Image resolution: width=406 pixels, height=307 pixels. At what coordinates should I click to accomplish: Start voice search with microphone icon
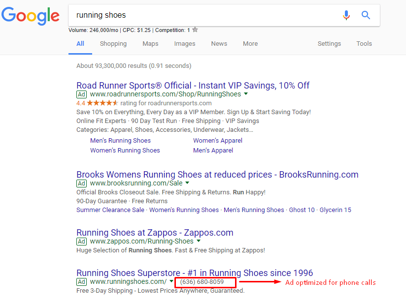point(346,15)
